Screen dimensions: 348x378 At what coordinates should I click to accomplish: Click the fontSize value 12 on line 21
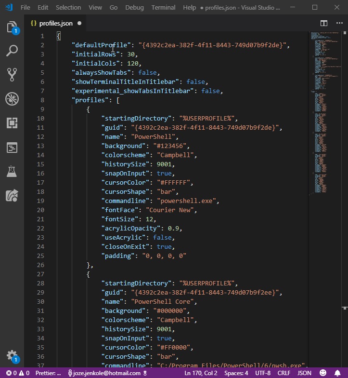click(149, 219)
